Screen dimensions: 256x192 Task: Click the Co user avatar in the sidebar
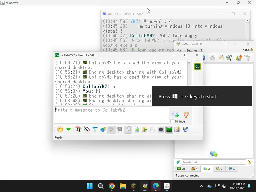click(197, 66)
